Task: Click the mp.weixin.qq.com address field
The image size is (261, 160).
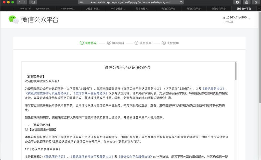Action: point(131,2)
